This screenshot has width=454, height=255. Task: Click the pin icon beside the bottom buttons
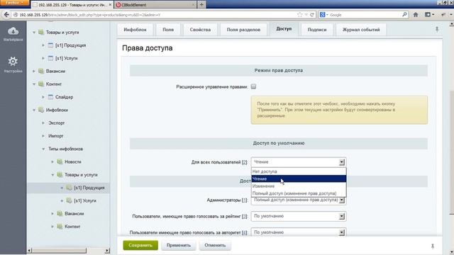click(x=433, y=246)
